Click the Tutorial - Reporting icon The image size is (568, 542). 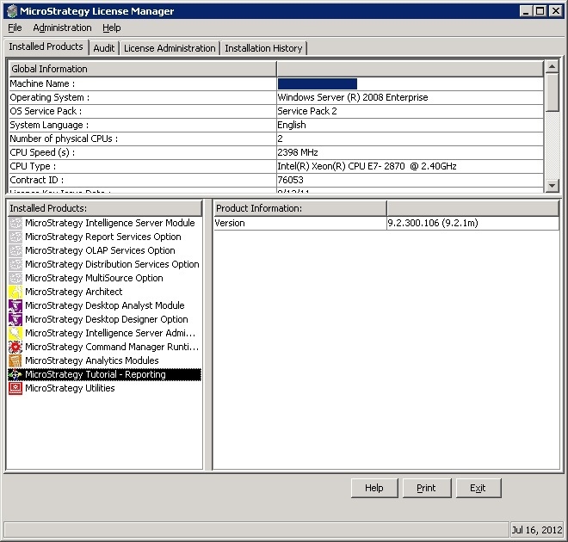tap(15, 374)
